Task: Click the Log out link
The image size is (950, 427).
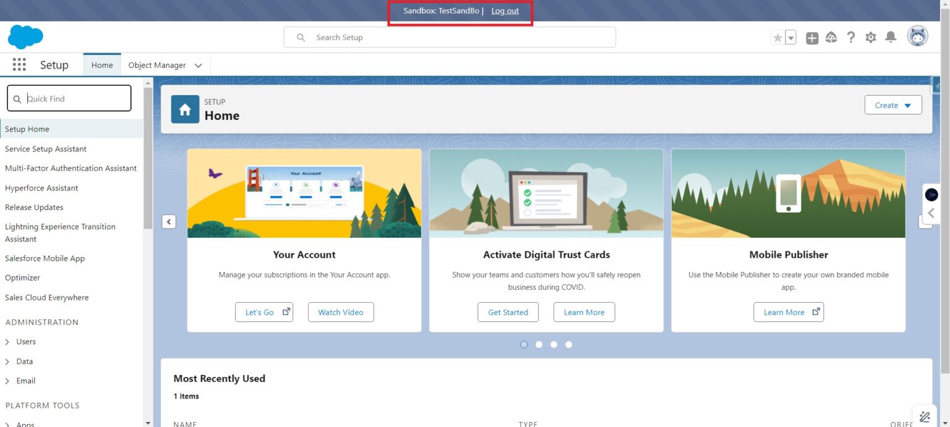Action: pos(505,11)
